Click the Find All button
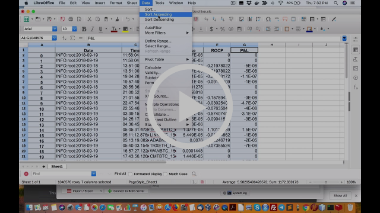Image resolution: width=380 pixels, height=213 pixels. coord(120,174)
